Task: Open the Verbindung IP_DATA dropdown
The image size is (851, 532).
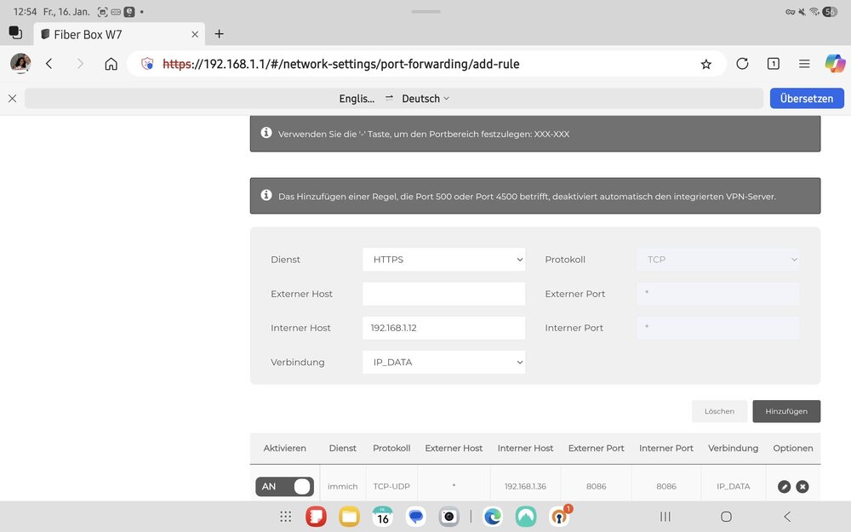Action: coord(443,362)
